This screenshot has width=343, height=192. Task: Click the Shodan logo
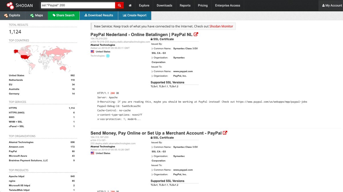click(19, 5)
